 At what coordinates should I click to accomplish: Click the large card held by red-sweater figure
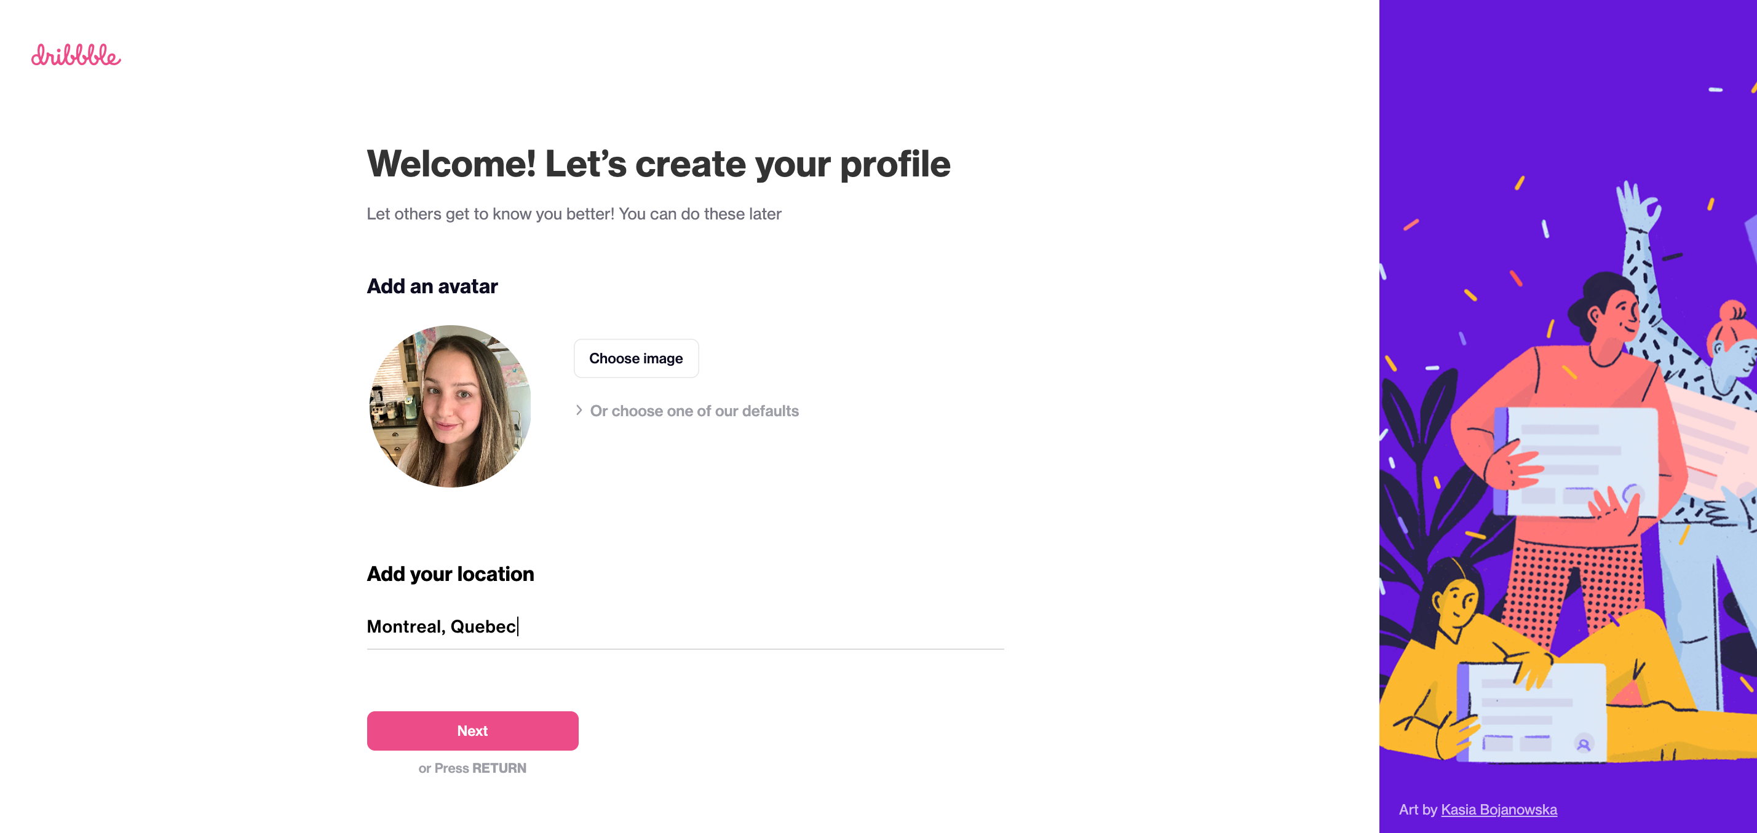(1576, 462)
